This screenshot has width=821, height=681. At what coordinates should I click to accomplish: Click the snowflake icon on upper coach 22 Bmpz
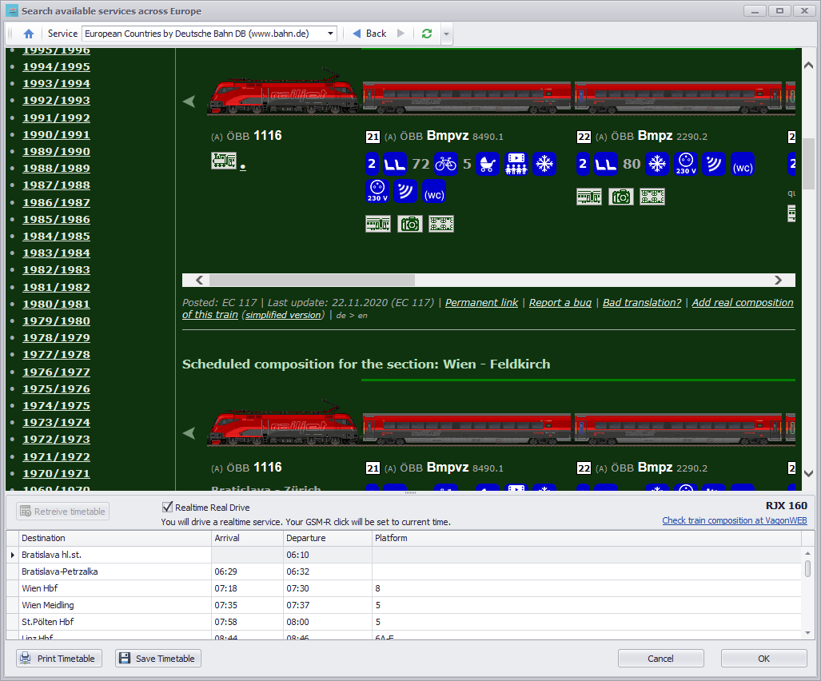click(x=657, y=164)
